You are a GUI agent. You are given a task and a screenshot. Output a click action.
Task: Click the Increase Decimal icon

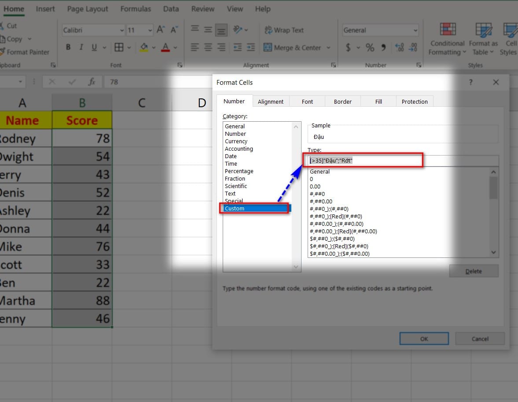(400, 47)
